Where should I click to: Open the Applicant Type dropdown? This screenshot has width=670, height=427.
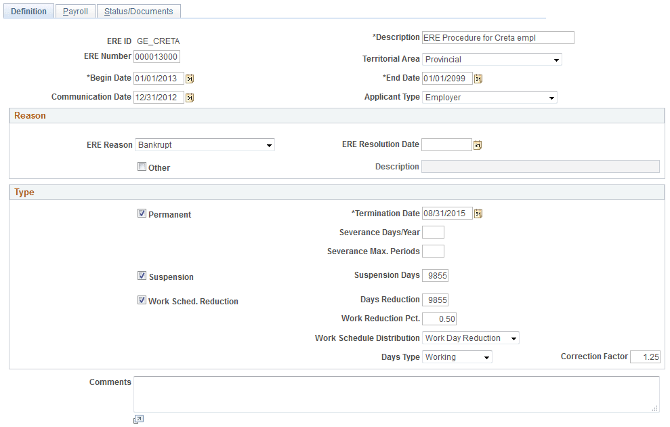coord(551,97)
